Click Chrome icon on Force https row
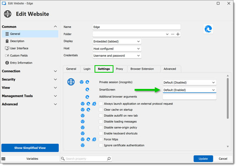This screenshot has height=167, width=237. click(x=83, y=140)
